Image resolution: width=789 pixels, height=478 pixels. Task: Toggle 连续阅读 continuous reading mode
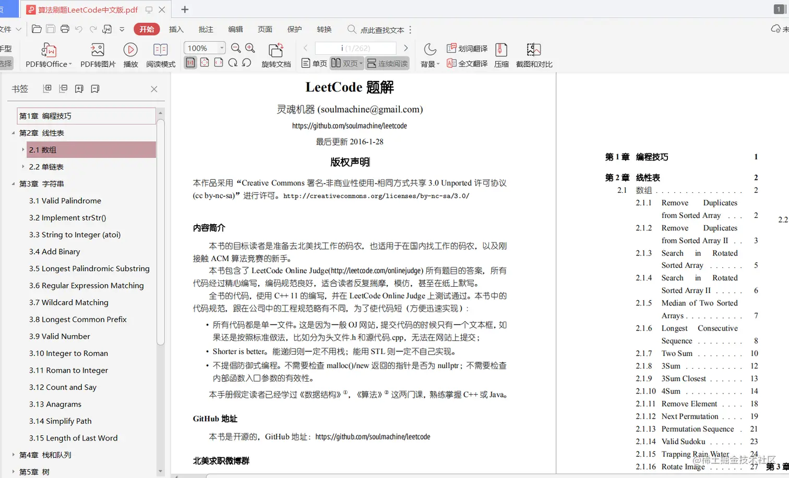[x=387, y=63]
